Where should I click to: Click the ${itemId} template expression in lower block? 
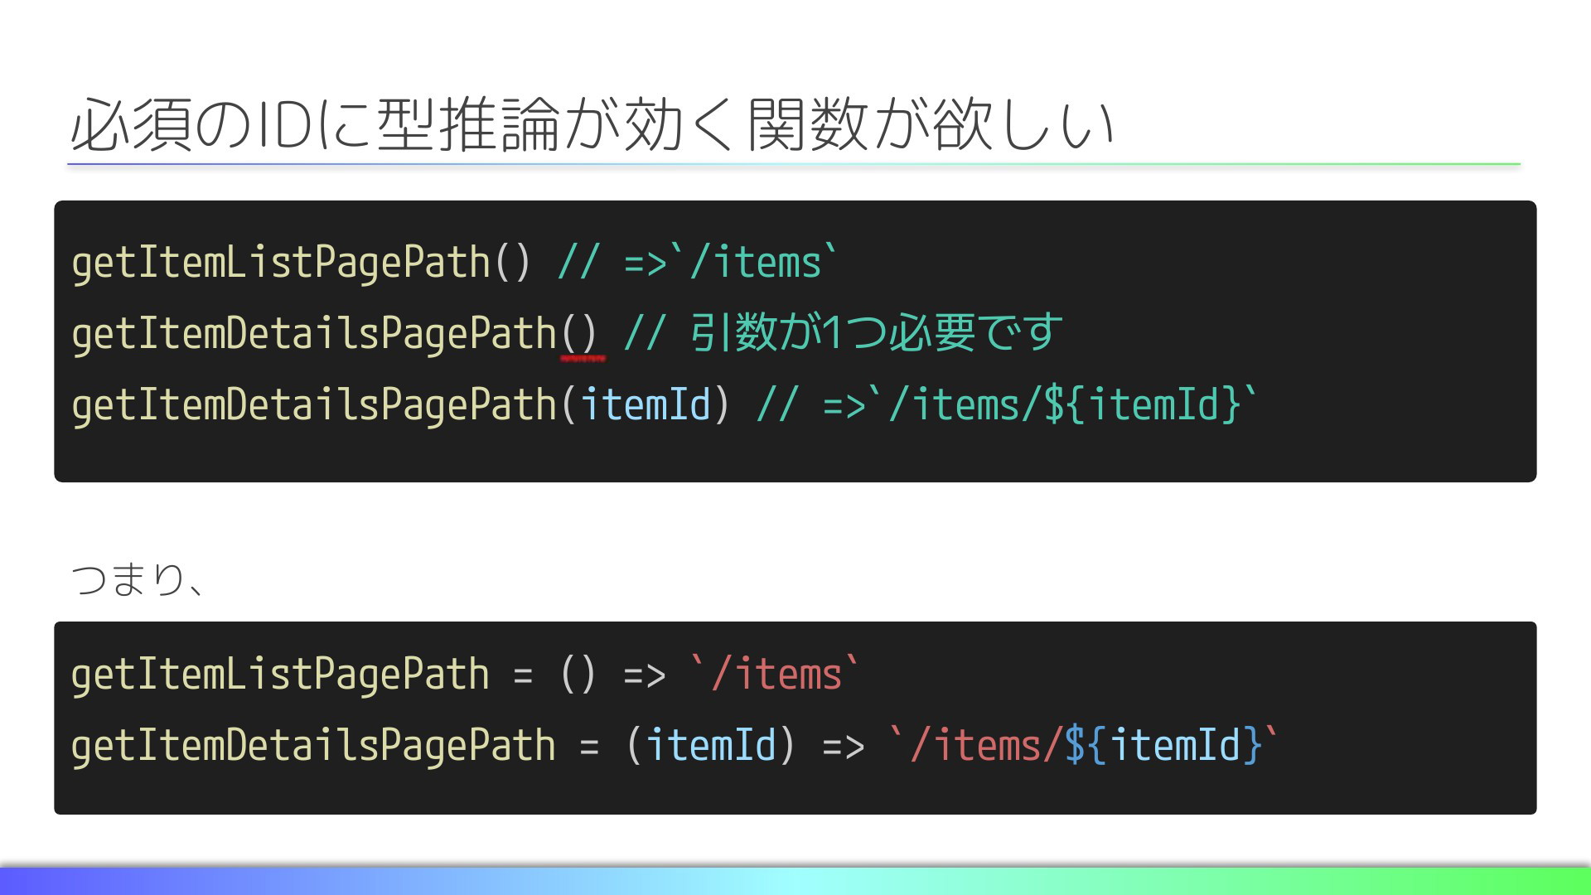tap(1163, 745)
